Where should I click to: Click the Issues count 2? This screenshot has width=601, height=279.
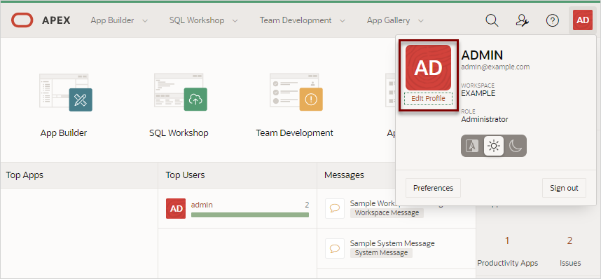coord(570,241)
